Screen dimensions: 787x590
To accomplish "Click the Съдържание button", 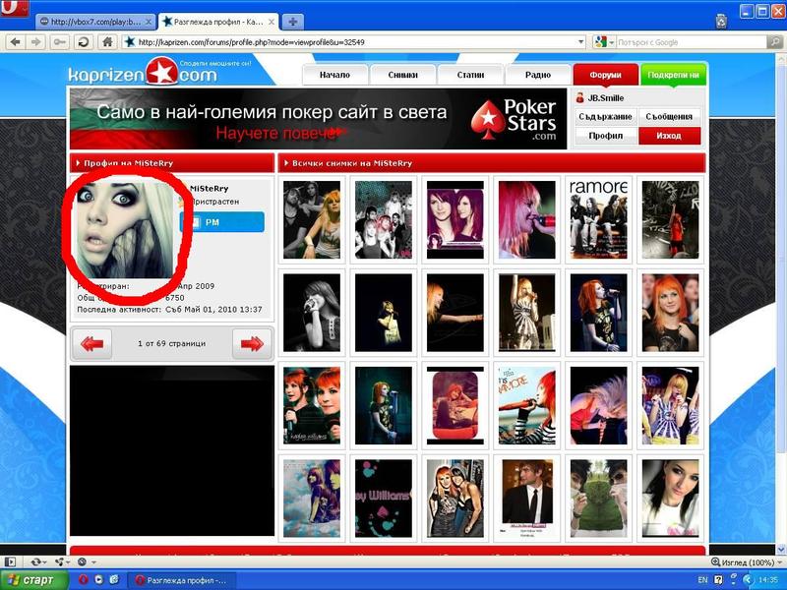I will (x=605, y=116).
